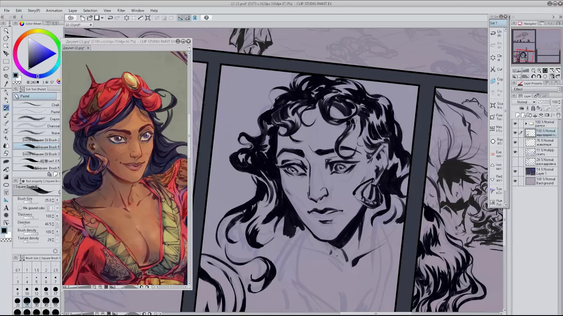Enable the Mix ground color checkbox
The image size is (563, 316).
tap(20, 208)
